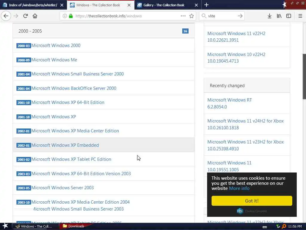Submit the vlite search with arrow
Image resolution: width=306 pixels, height=230 pixels.
pyautogui.click(x=240, y=16)
